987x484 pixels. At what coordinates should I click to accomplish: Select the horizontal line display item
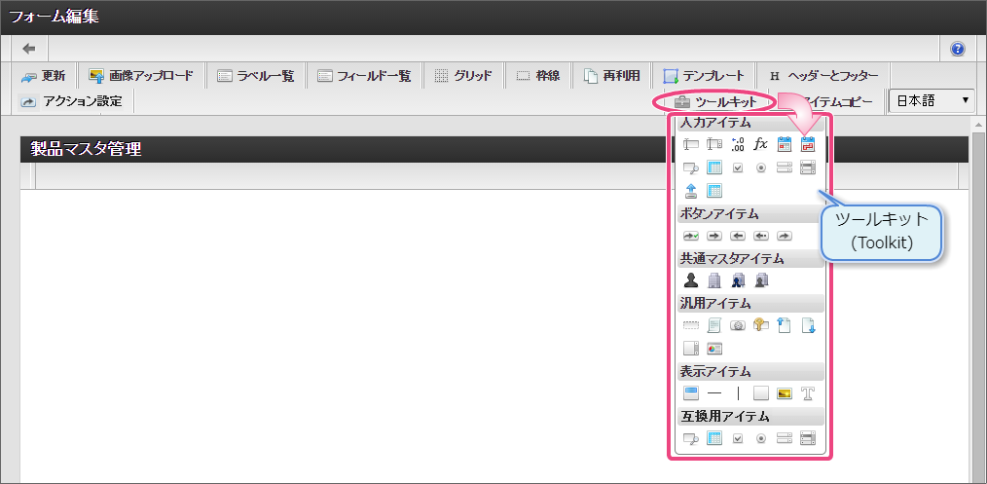click(713, 393)
